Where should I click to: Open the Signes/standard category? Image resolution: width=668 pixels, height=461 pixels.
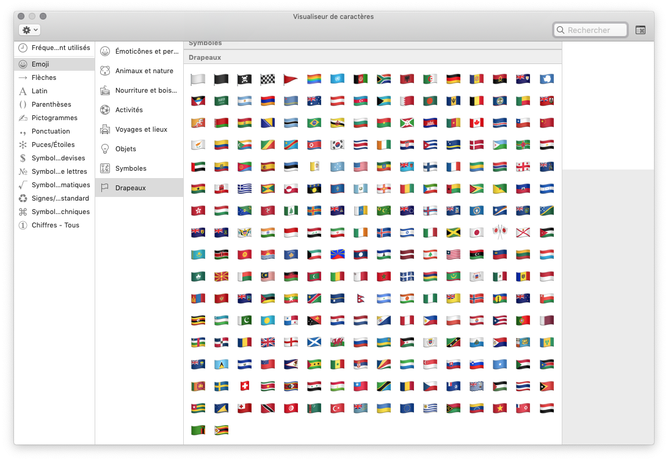[x=54, y=198]
